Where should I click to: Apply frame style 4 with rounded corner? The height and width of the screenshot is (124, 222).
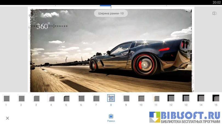pyautogui.click(x=51, y=98)
